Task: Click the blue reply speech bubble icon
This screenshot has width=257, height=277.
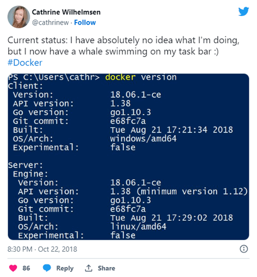Action: [47, 268]
